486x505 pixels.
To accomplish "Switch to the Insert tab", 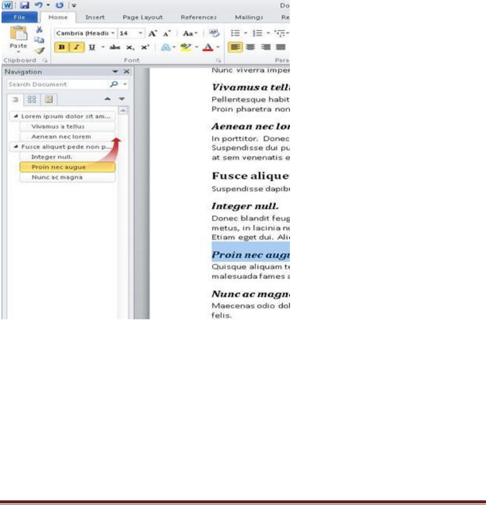I will click(x=95, y=17).
